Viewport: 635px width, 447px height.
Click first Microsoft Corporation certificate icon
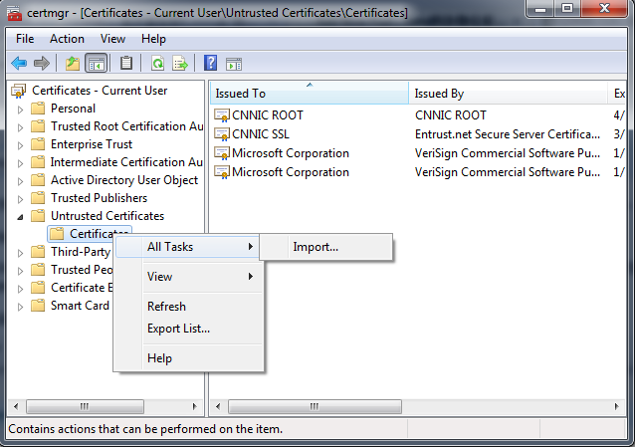(222, 153)
